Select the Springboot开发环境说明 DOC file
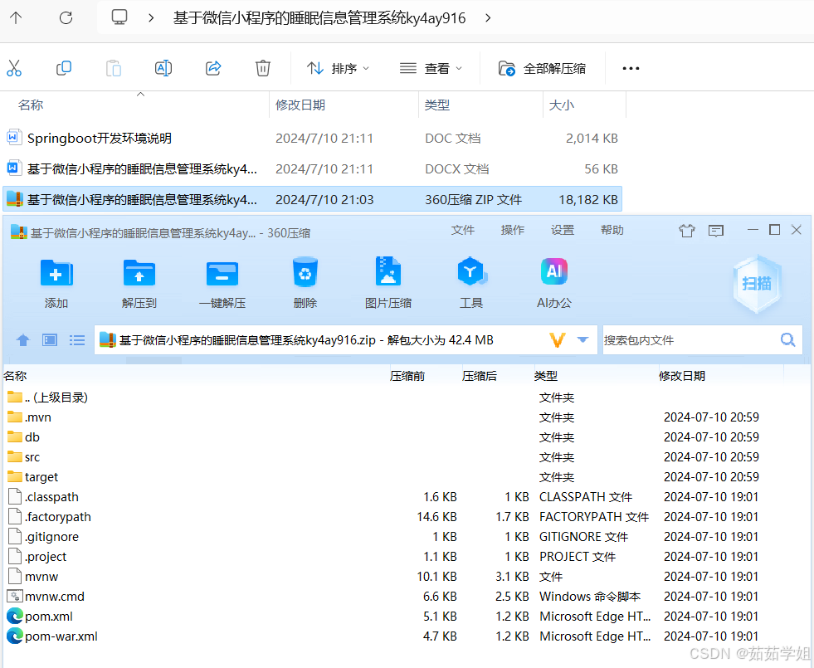The height and width of the screenshot is (668, 814). pos(313,138)
